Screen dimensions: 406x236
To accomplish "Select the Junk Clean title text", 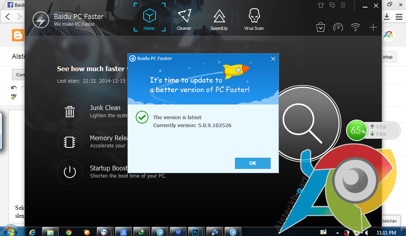I will [105, 108].
